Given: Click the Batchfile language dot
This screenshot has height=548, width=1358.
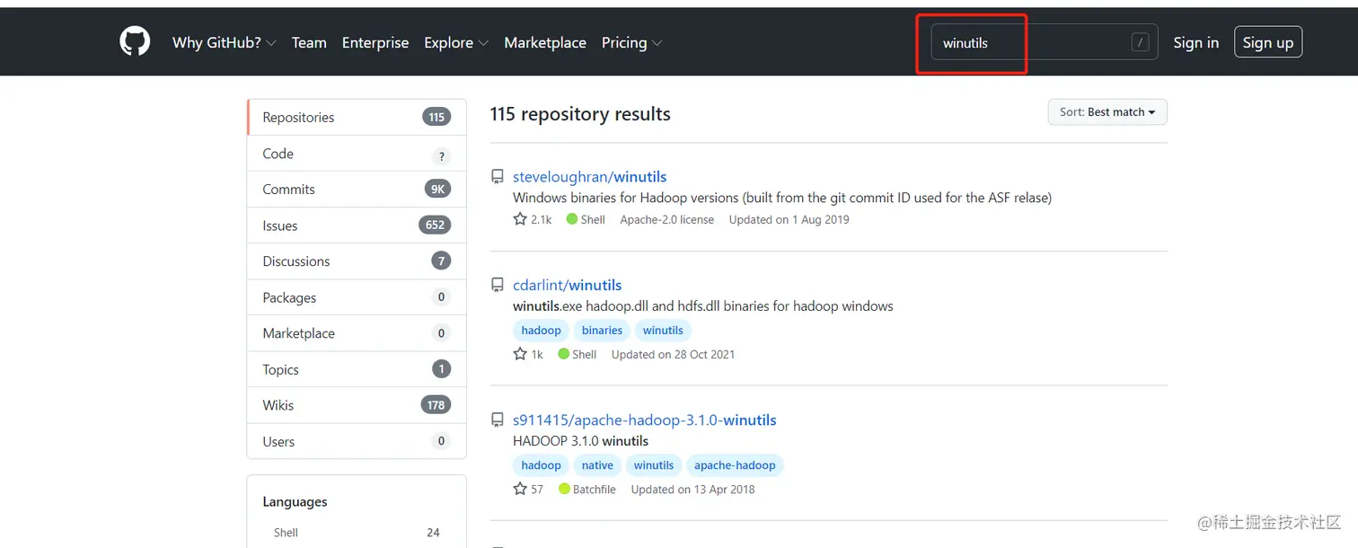Looking at the screenshot, I should pos(564,489).
